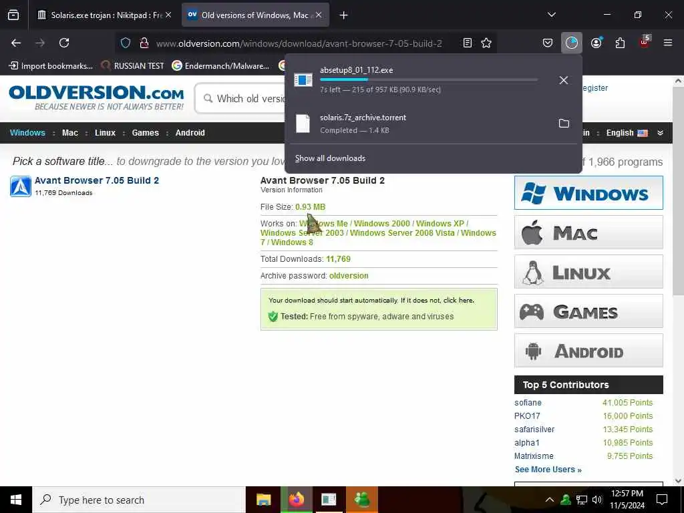
Task: Reload the current page
Action: pyautogui.click(x=64, y=43)
